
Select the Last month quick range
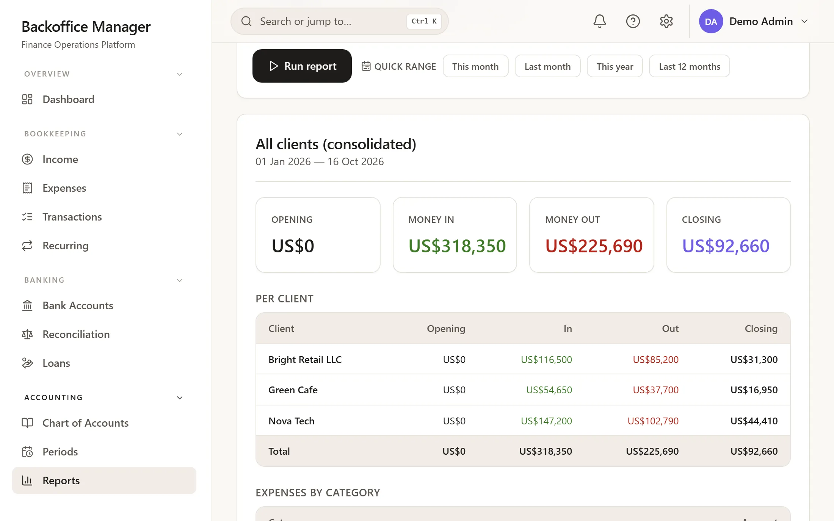(x=547, y=66)
